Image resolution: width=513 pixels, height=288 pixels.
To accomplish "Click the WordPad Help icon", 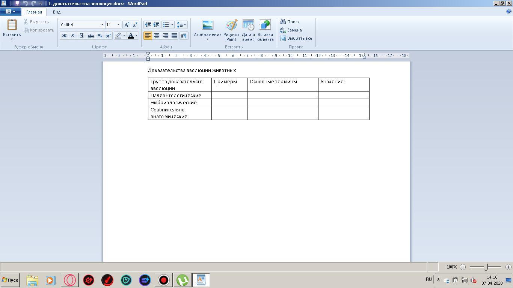I will [509, 12].
